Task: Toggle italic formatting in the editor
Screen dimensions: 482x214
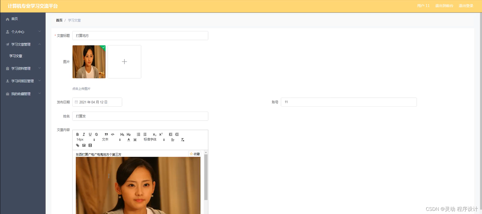Action: 84,134
